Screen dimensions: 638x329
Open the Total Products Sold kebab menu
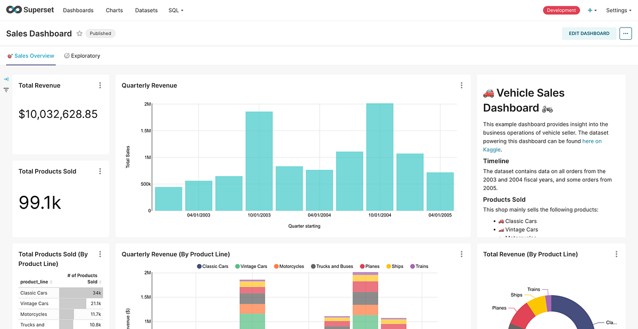coord(100,171)
